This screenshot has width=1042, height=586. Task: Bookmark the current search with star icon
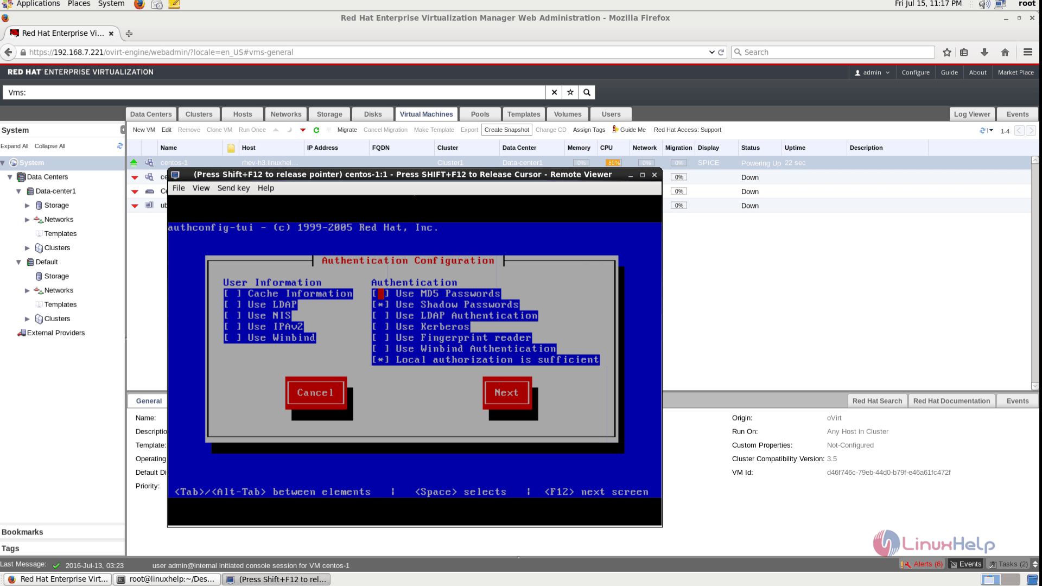[570, 92]
